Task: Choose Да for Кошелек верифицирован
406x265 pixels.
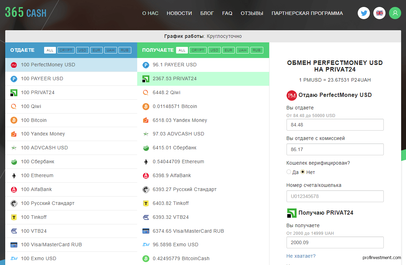Action: point(289,172)
